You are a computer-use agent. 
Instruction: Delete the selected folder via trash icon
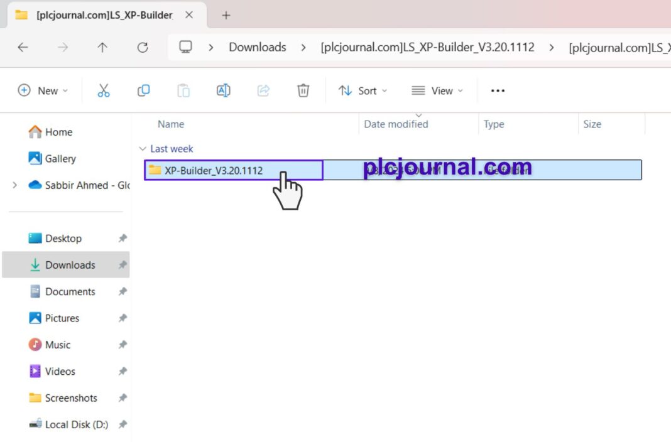[303, 90]
